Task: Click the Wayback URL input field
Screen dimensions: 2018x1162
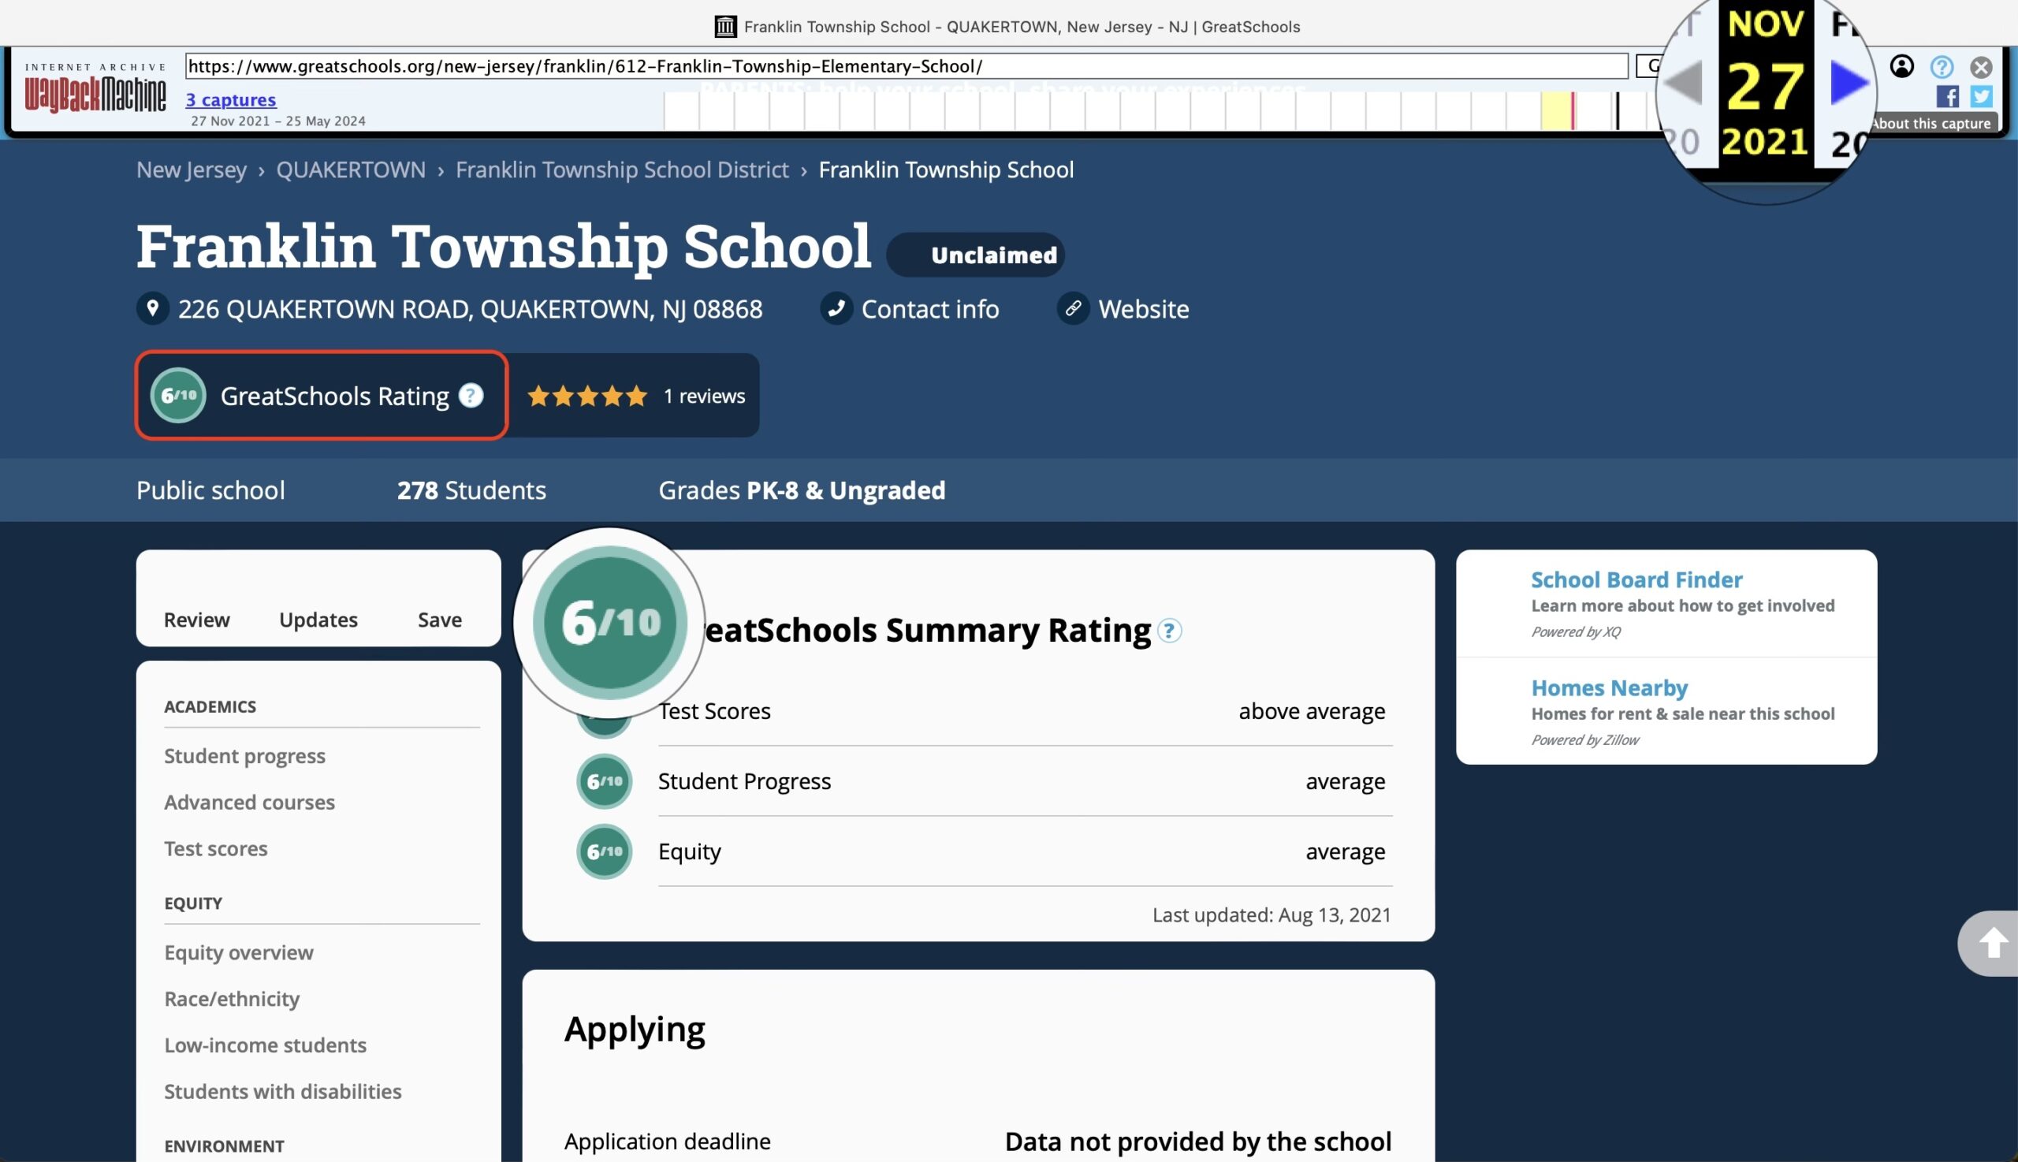Action: pos(906,66)
